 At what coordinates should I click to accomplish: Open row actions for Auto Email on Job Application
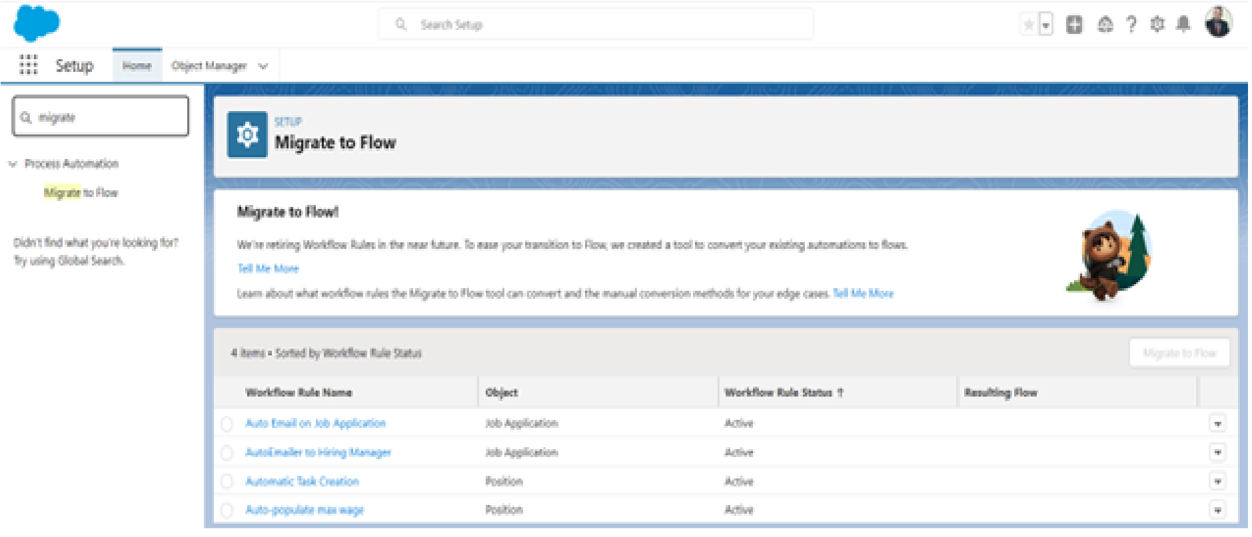tap(1217, 423)
